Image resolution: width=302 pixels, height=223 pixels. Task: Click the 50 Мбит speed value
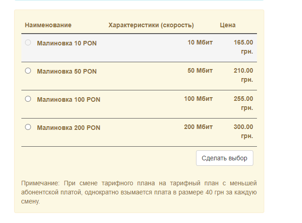click(x=200, y=71)
